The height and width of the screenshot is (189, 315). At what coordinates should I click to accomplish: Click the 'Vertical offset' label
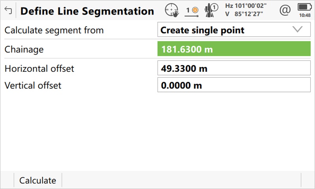(33, 85)
